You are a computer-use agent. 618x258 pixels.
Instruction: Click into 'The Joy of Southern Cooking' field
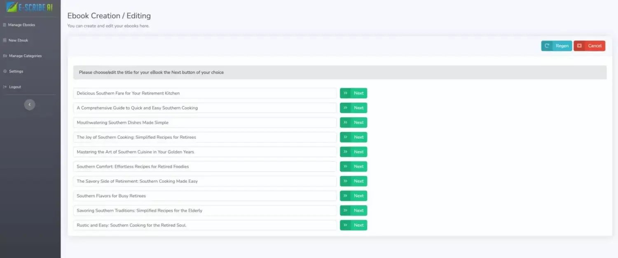tap(205, 137)
